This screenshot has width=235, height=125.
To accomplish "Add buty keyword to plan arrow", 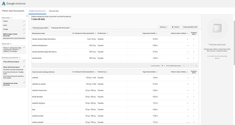I will point(194,109).
